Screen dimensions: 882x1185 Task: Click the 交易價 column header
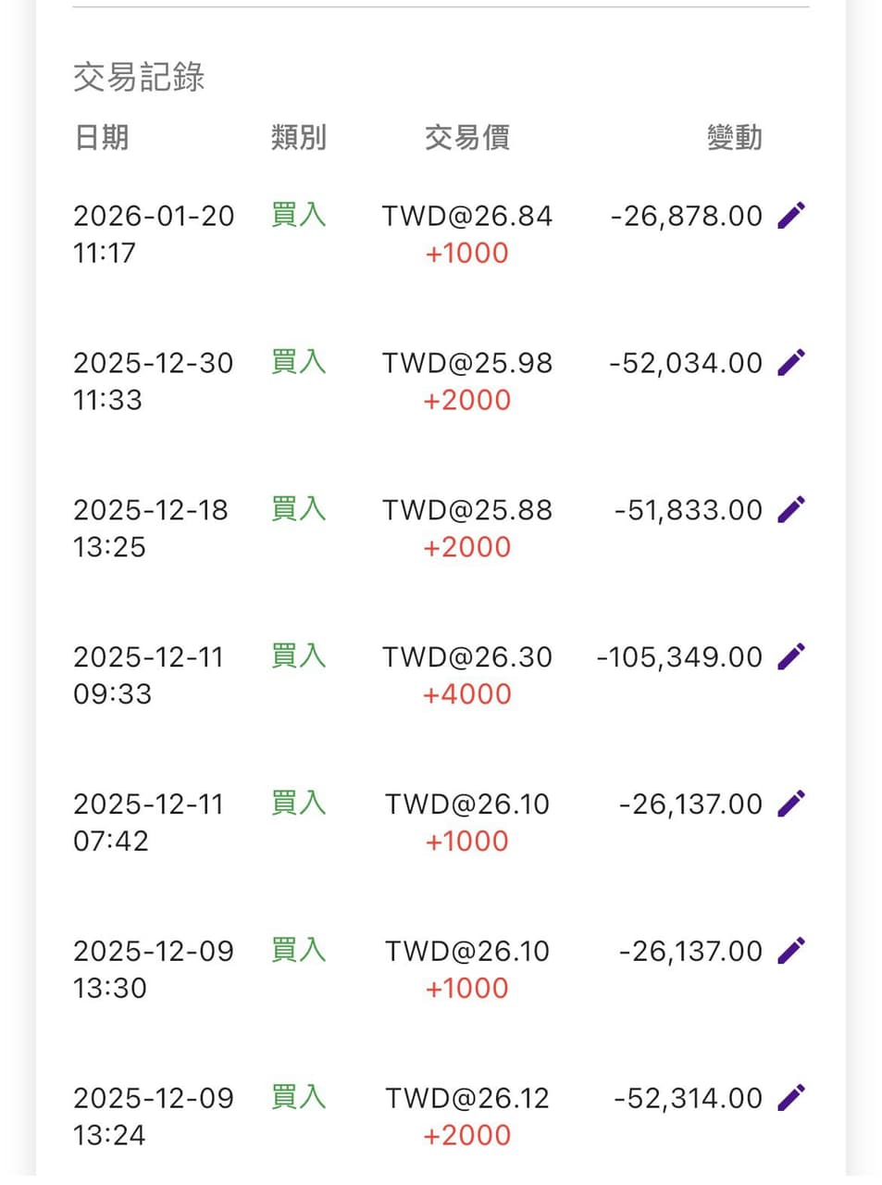[x=466, y=138]
